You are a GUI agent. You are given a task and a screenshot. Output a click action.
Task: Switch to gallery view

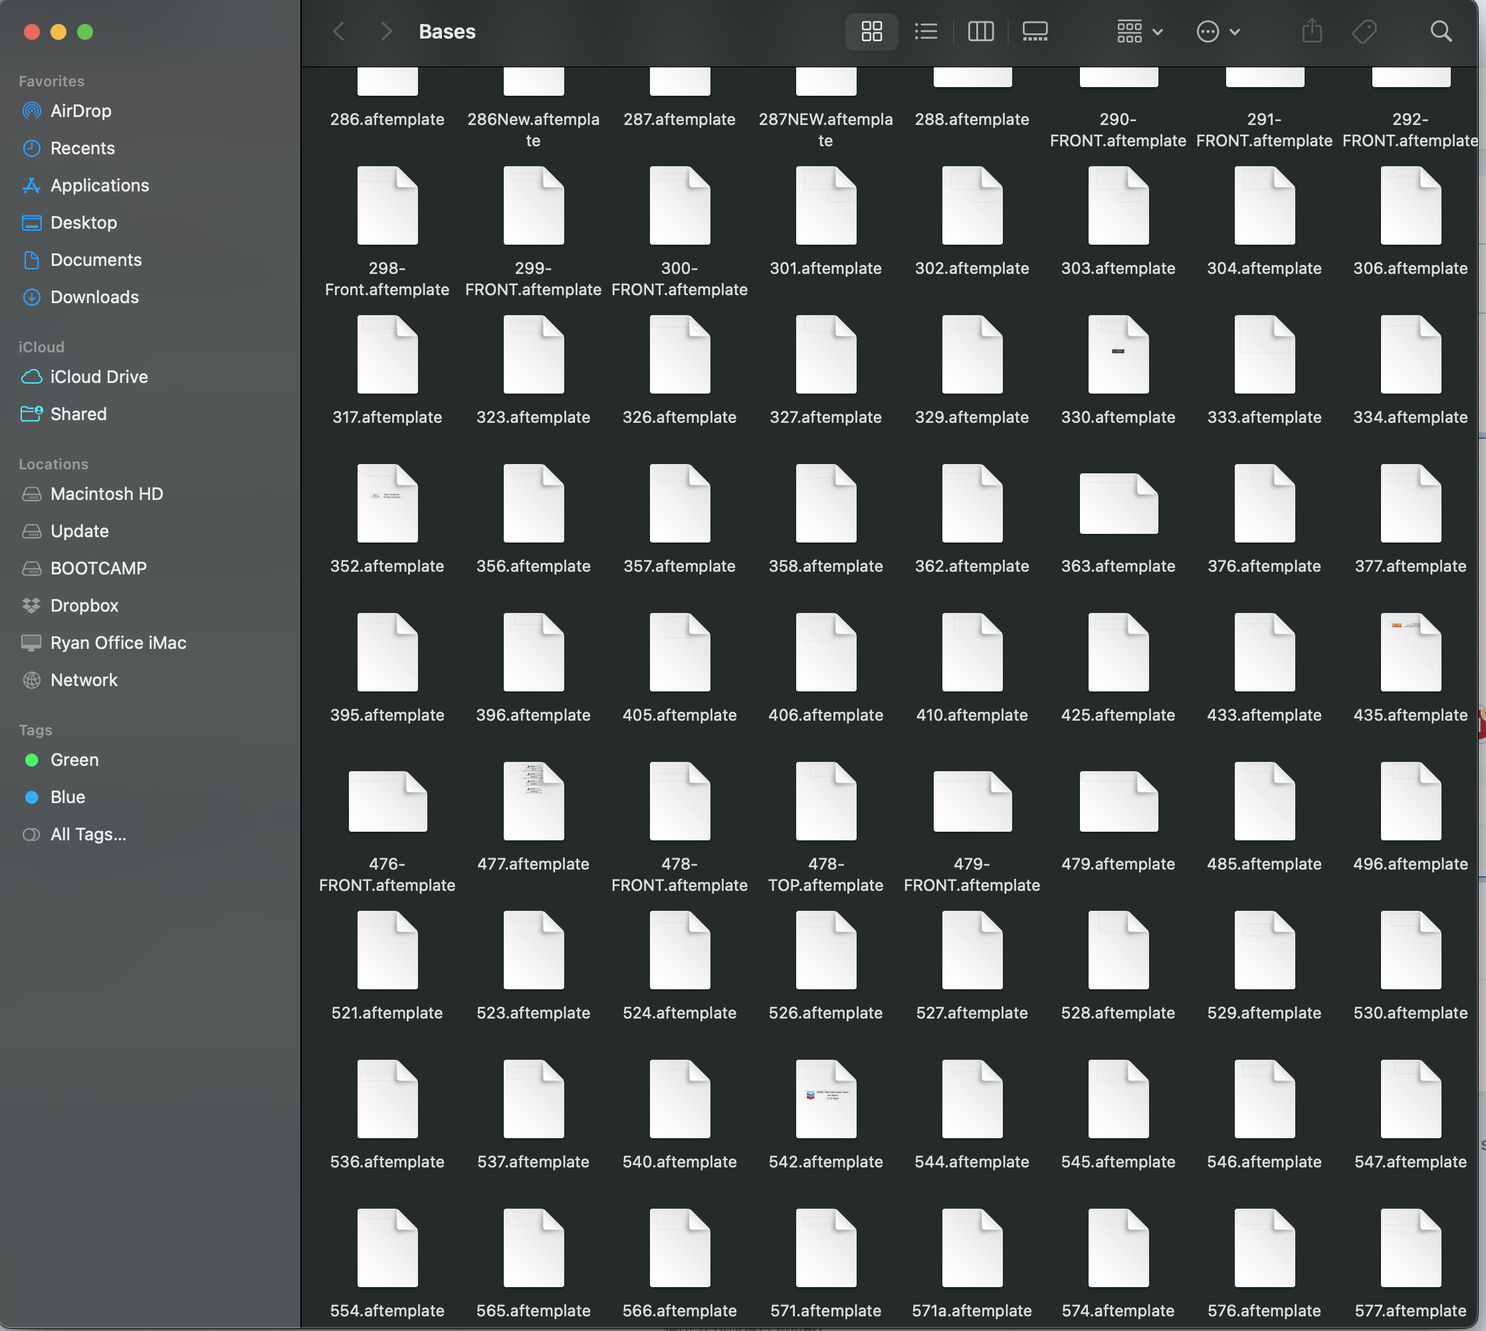1034,31
